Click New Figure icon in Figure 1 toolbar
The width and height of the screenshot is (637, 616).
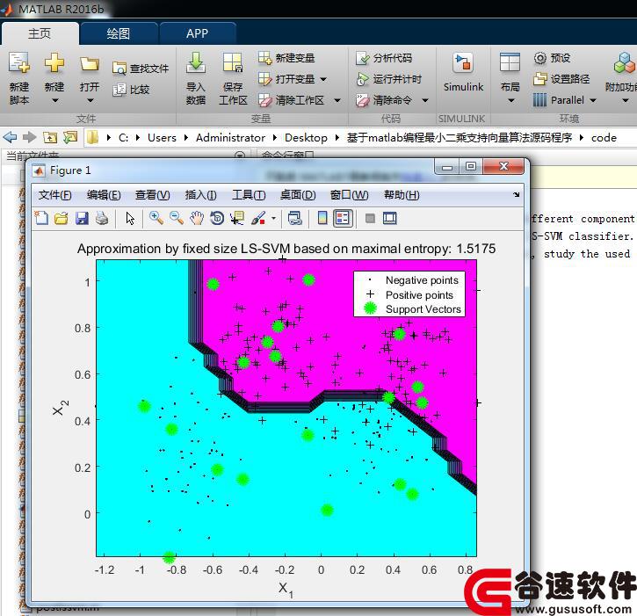point(41,218)
